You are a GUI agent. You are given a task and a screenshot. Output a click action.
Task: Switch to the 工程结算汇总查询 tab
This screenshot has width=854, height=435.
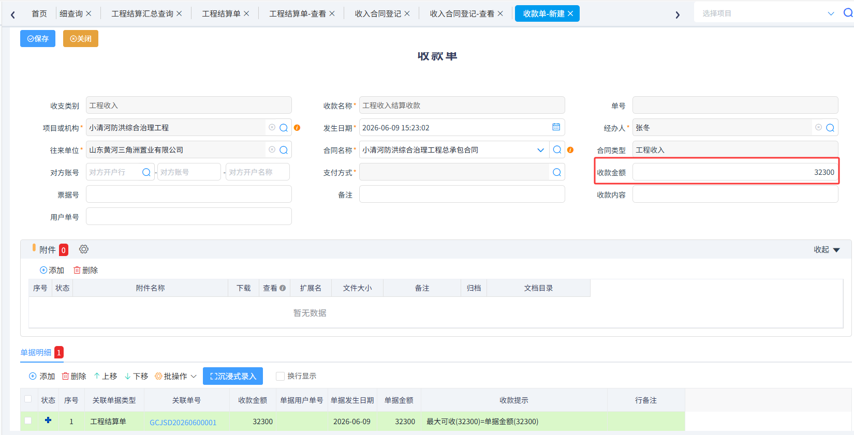pos(142,13)
